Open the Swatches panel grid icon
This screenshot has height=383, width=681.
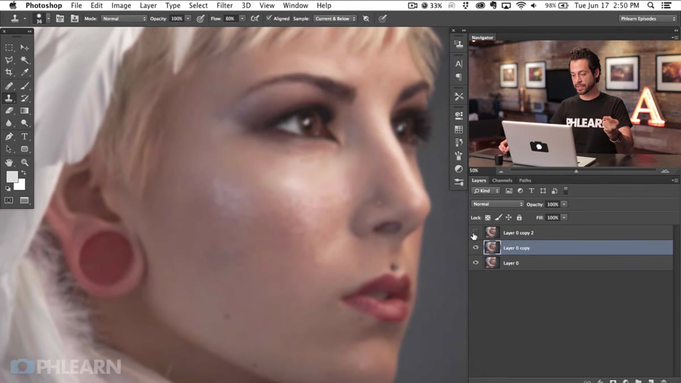(459, 130)
